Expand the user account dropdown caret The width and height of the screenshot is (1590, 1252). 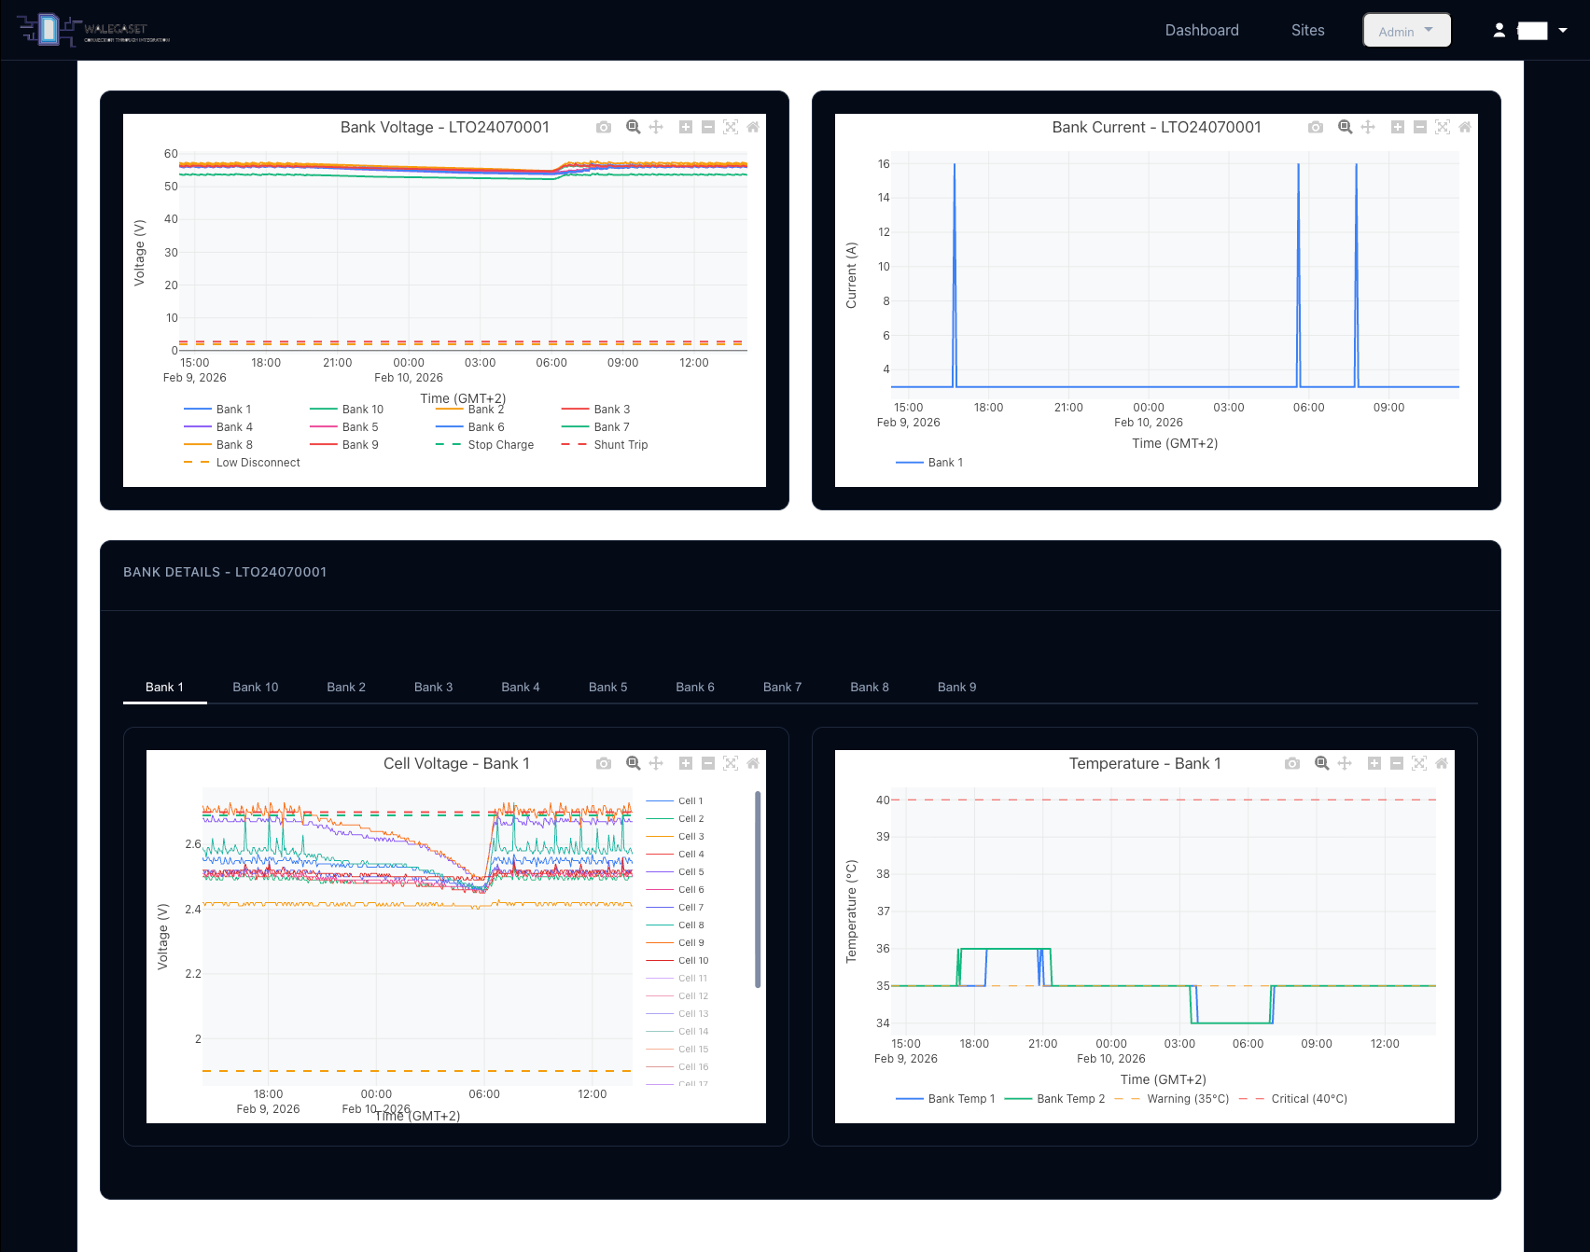coord(1563,30)
